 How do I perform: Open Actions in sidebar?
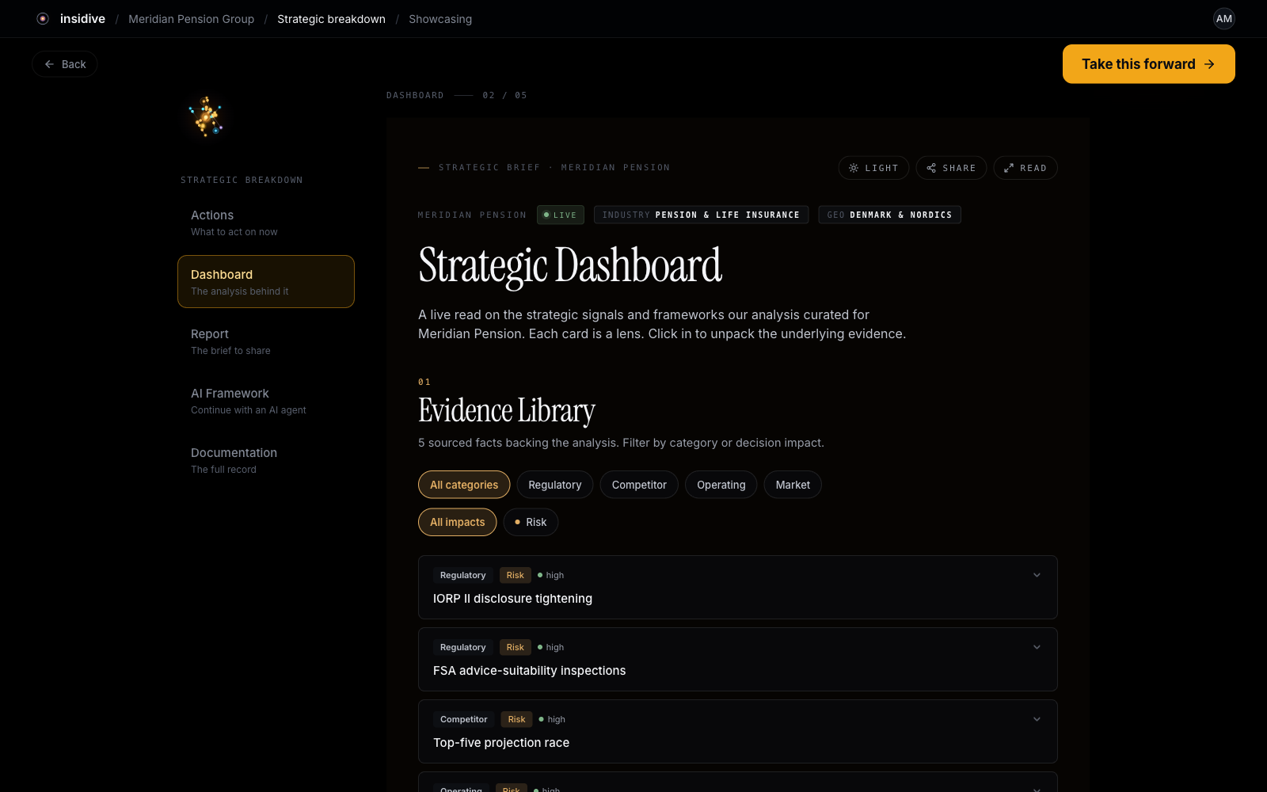(x=266, y=223)
